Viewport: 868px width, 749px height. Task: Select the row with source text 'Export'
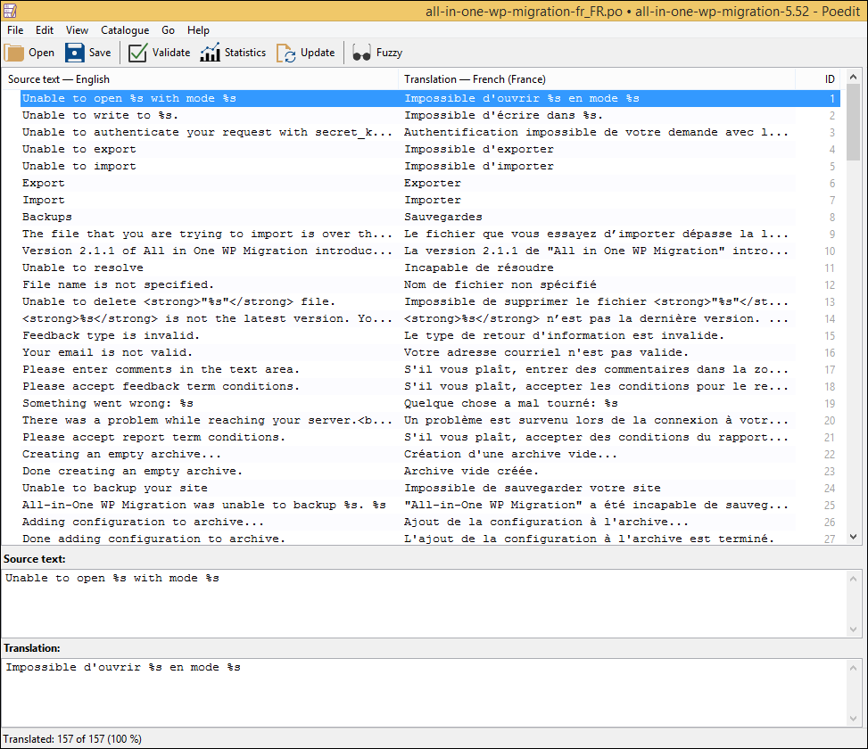coord(430,183)
